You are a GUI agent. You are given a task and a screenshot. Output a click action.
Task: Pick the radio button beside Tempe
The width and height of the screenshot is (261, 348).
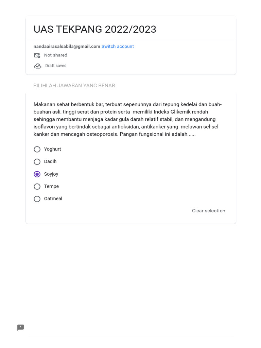[x=37, y=187]
